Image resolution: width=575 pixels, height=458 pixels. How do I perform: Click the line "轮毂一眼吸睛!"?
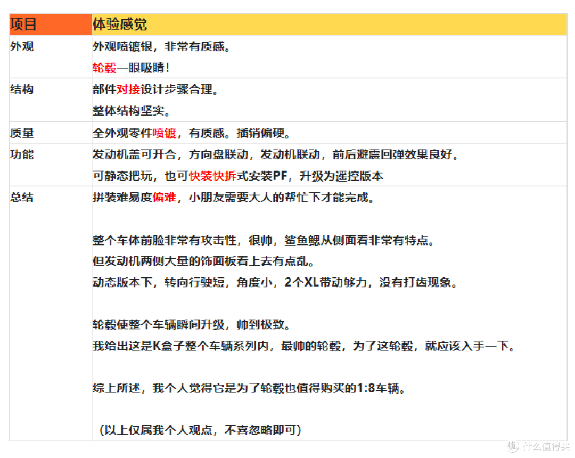click(131, 68)
